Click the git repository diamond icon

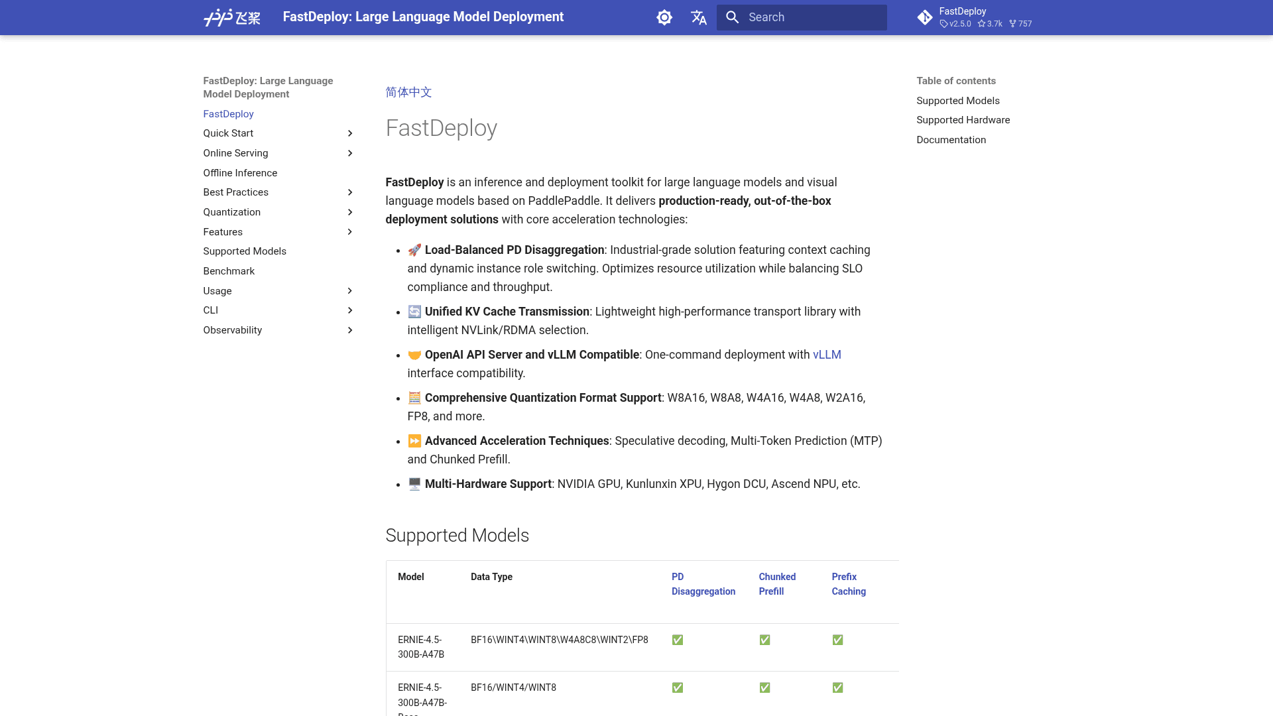pos(925,17)
